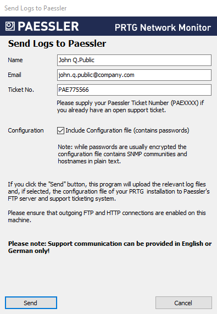Viewport: 217px width, 314px height.
Task: Click the Paessler logo icon in the banner
Action: [x=10, y=26]
